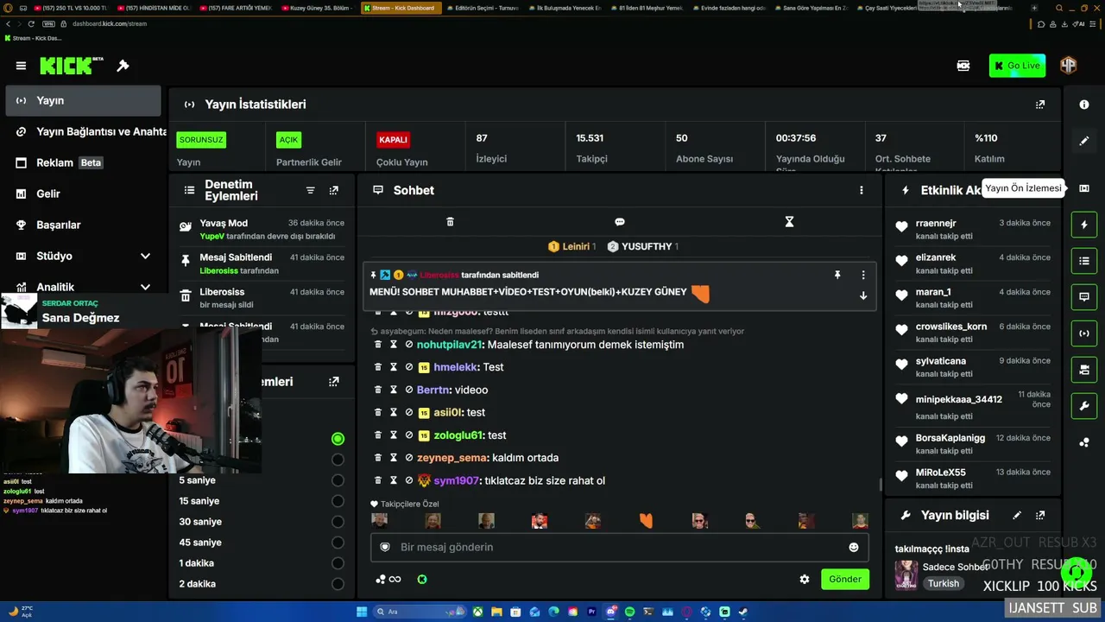Select the 5 saniye radio option

338,480
